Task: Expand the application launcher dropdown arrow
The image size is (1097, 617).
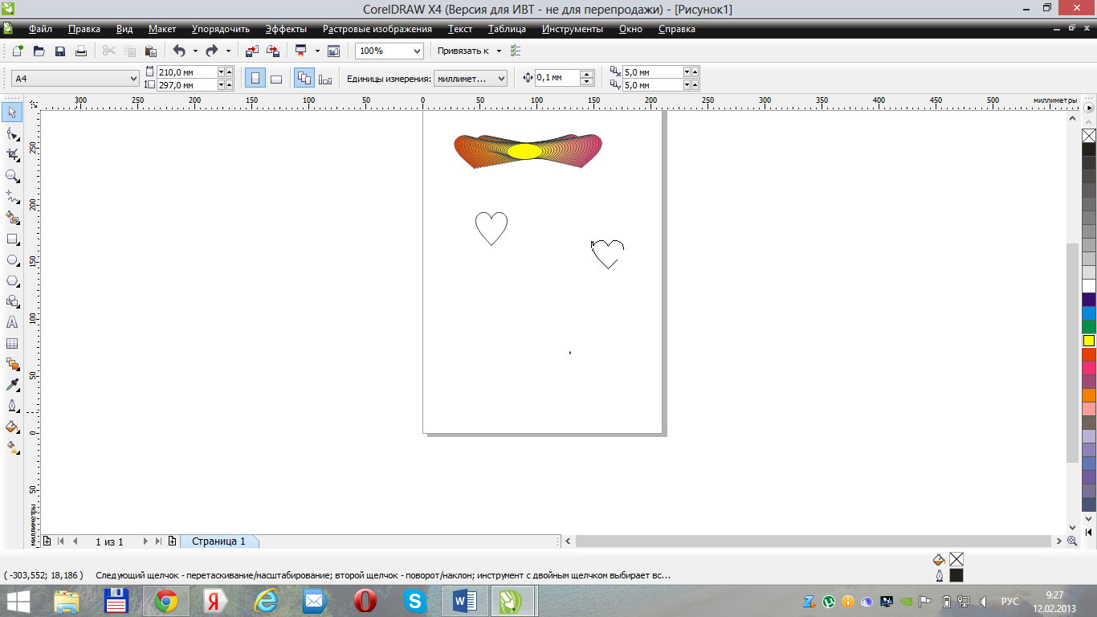Action: pos(317,51)
